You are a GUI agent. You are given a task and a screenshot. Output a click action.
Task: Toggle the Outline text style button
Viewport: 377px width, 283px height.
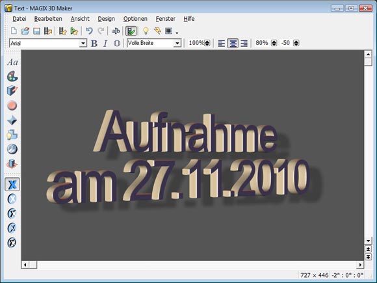(x=117, y=44)
